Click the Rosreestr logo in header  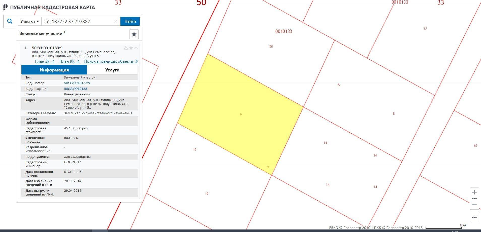click(x=6, y=7)
